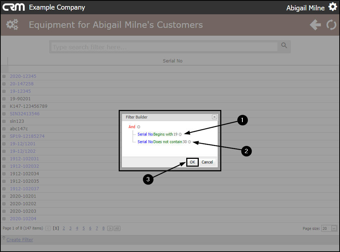
Task: Expand row 19-12345
Action: (x=4, y=91)
